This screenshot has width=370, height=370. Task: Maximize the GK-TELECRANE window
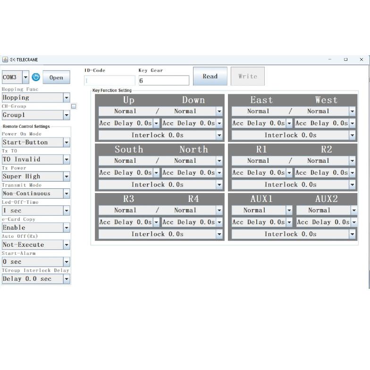tap(345, 59)
